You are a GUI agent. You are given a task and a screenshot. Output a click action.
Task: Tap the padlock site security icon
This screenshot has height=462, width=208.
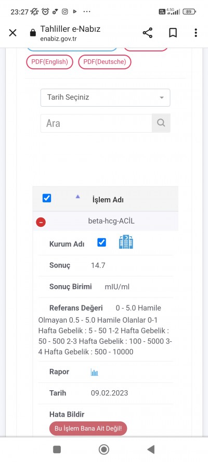33,33
